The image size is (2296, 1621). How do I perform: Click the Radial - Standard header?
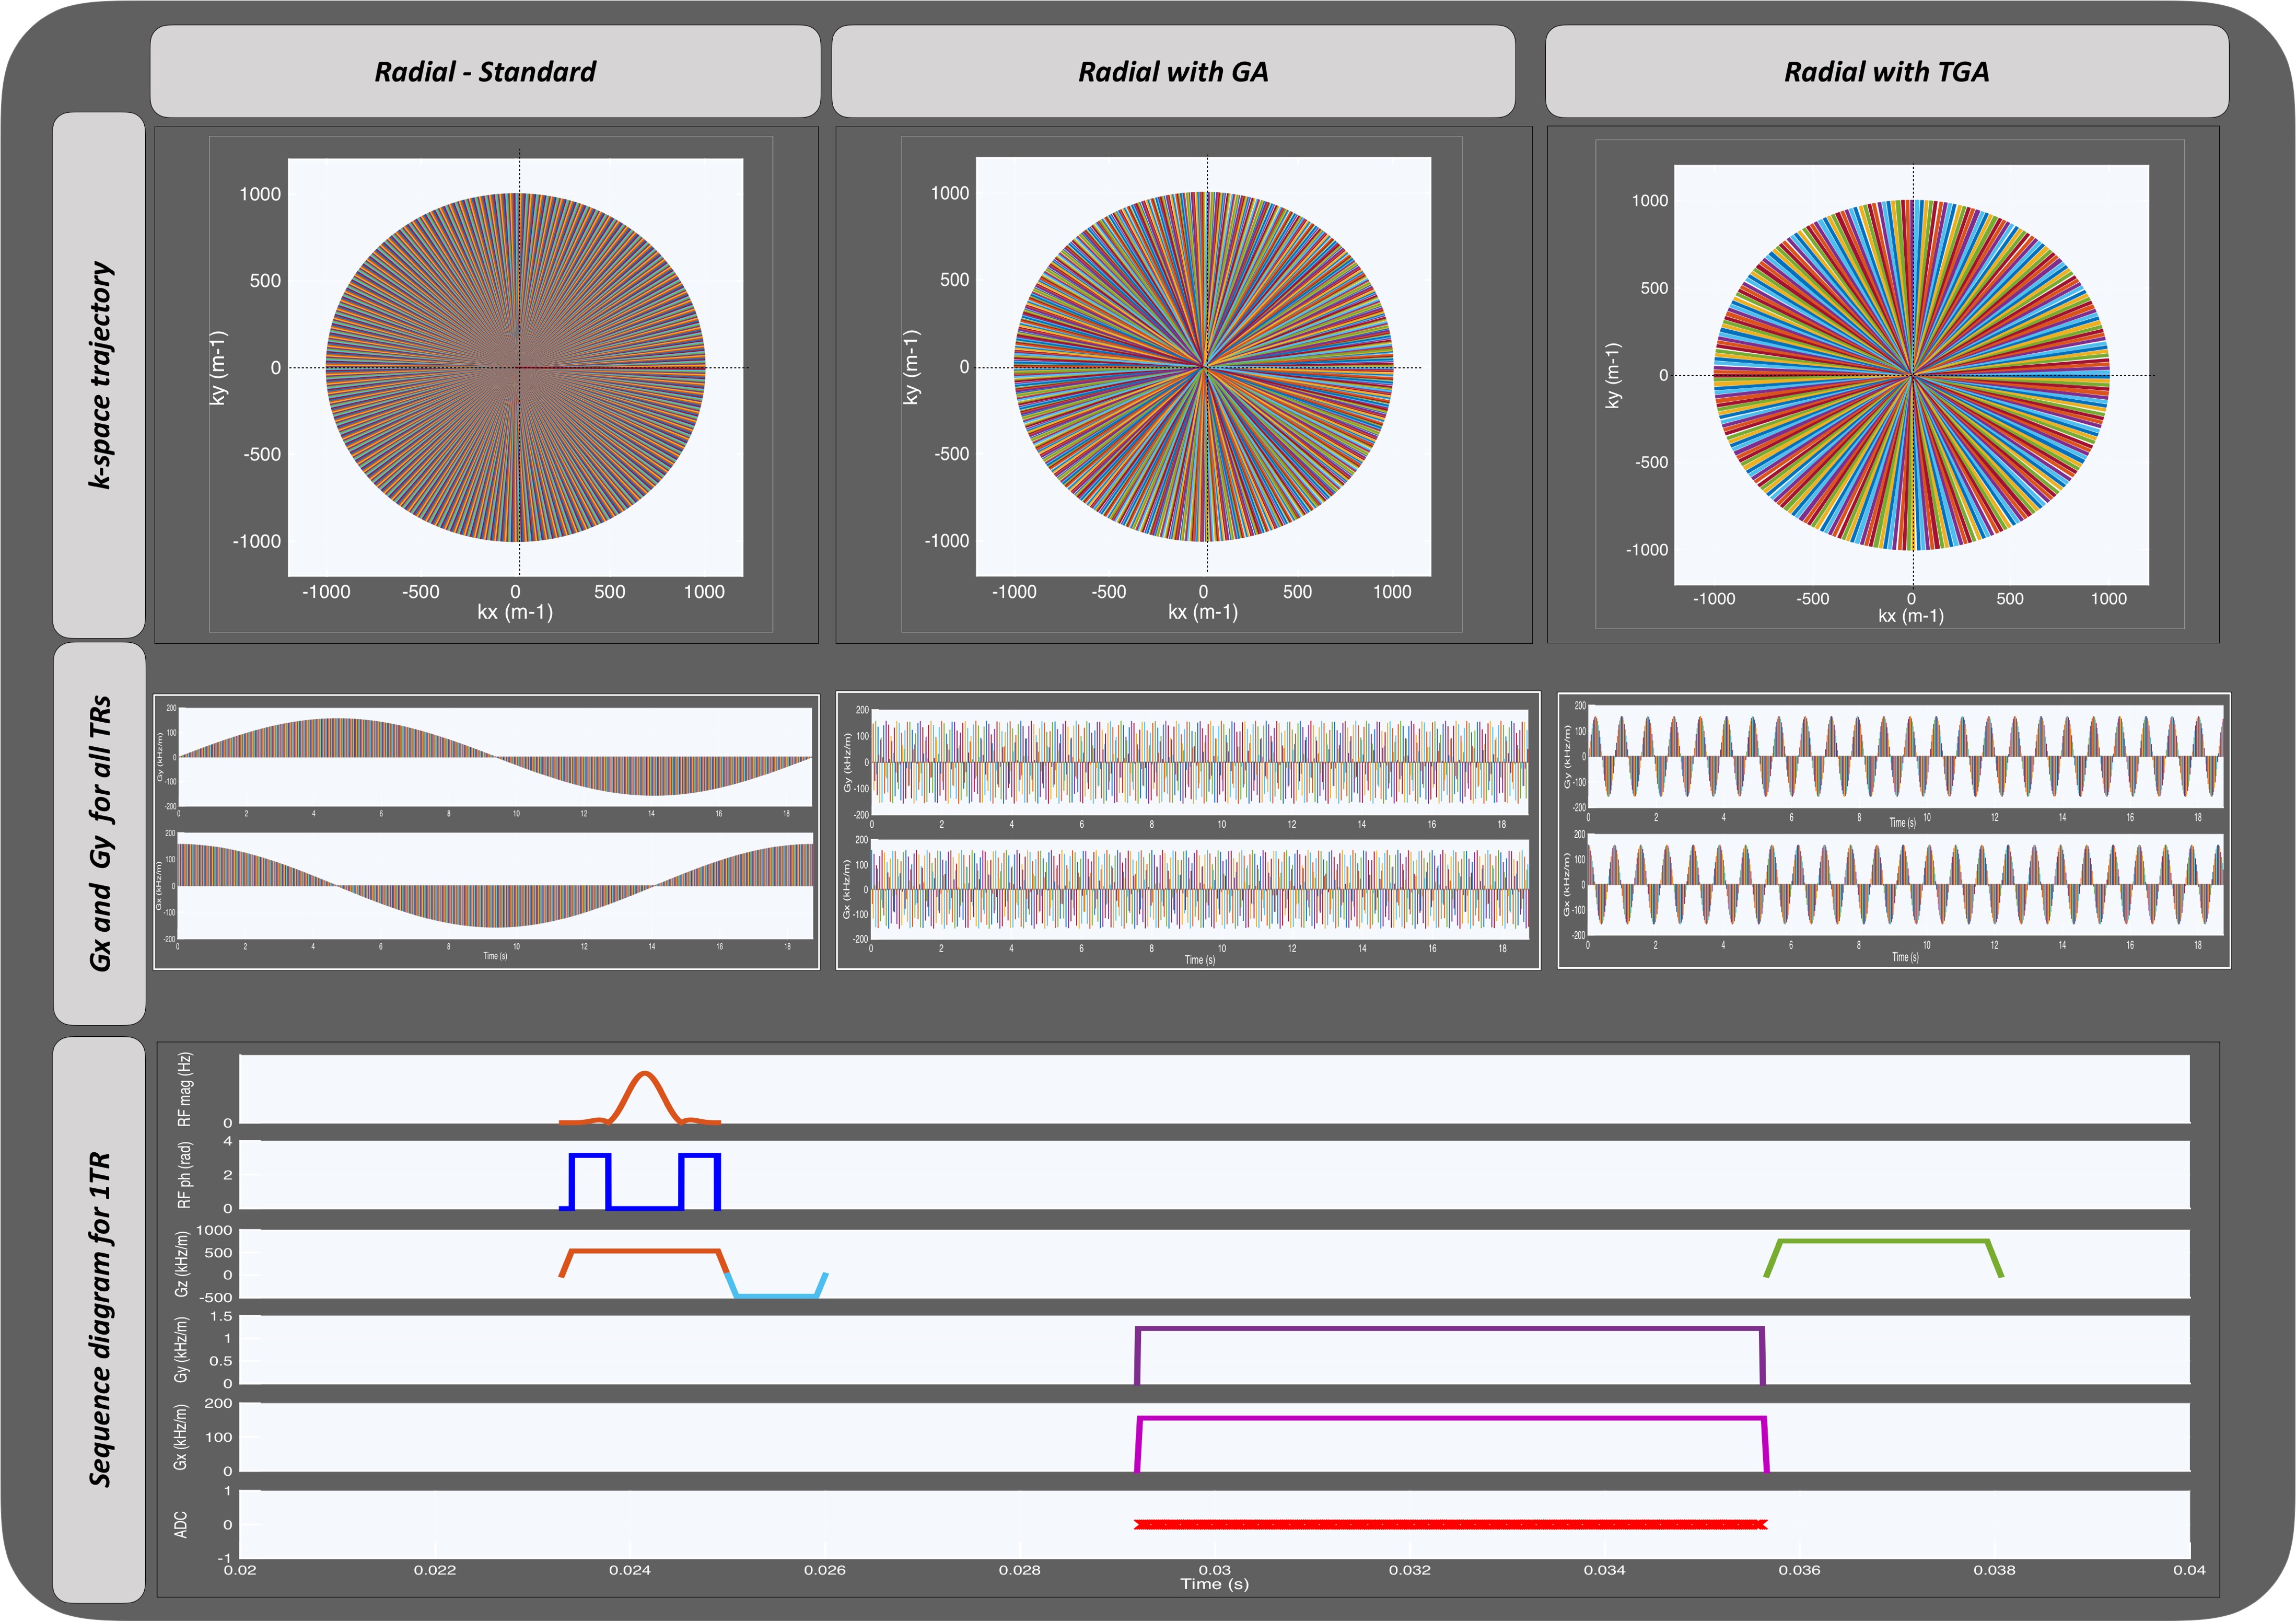pos(485,72)
